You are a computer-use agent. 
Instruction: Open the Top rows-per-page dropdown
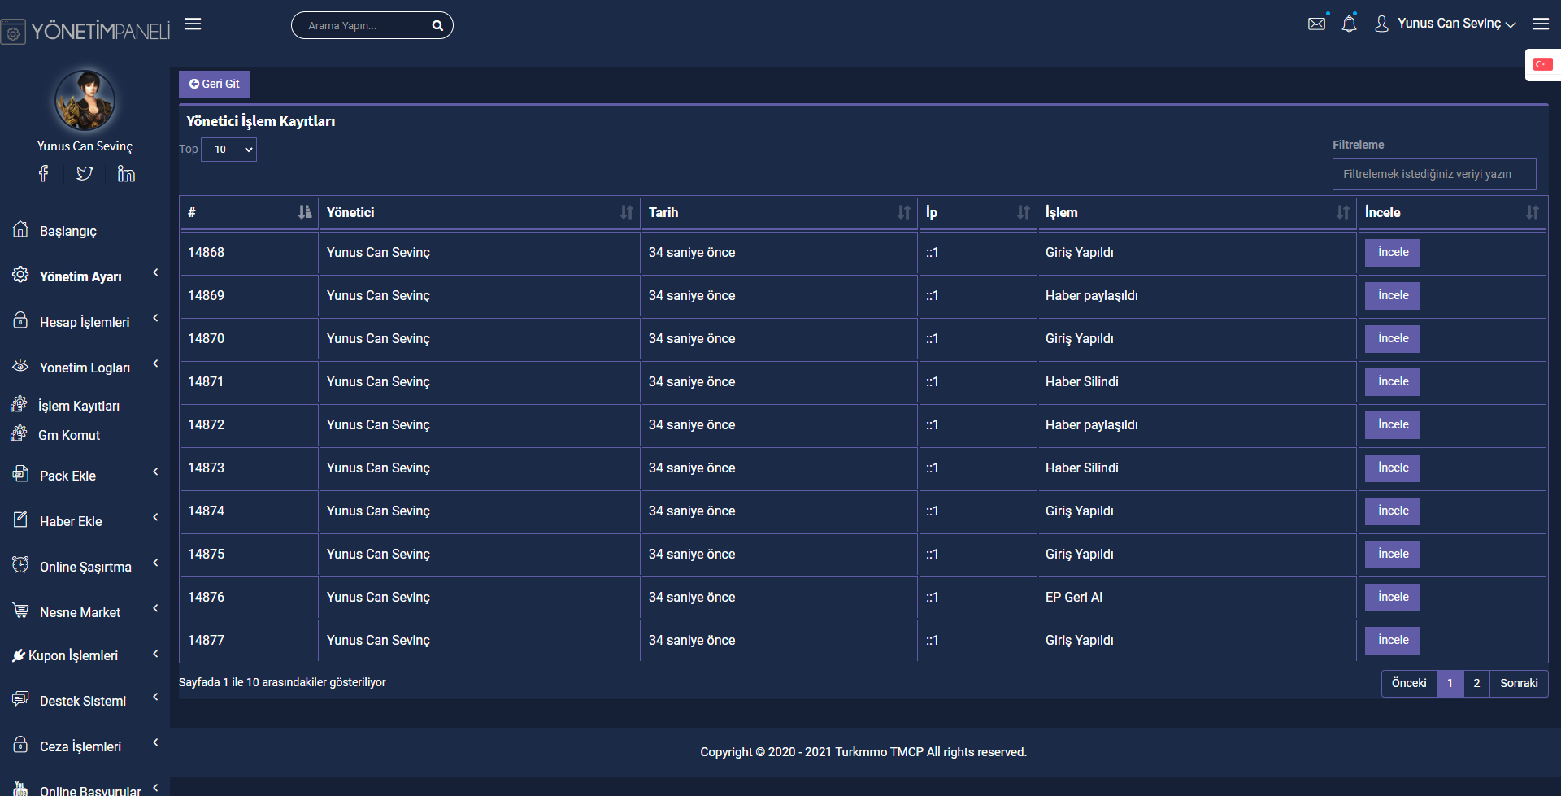[x=229, y=150]
